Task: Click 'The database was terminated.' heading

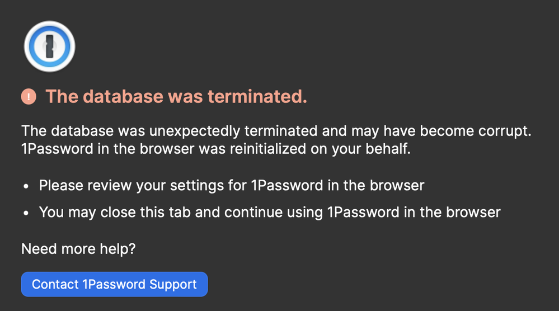Action: coord(176,97)
